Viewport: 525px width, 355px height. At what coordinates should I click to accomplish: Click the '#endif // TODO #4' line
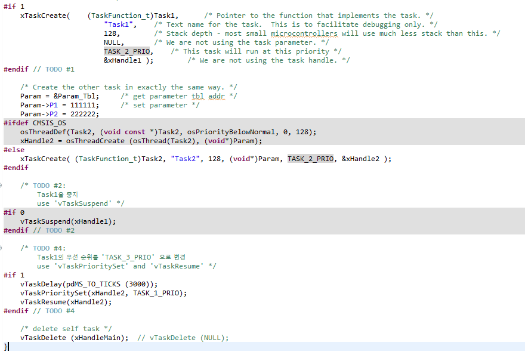tap(39, 311)
